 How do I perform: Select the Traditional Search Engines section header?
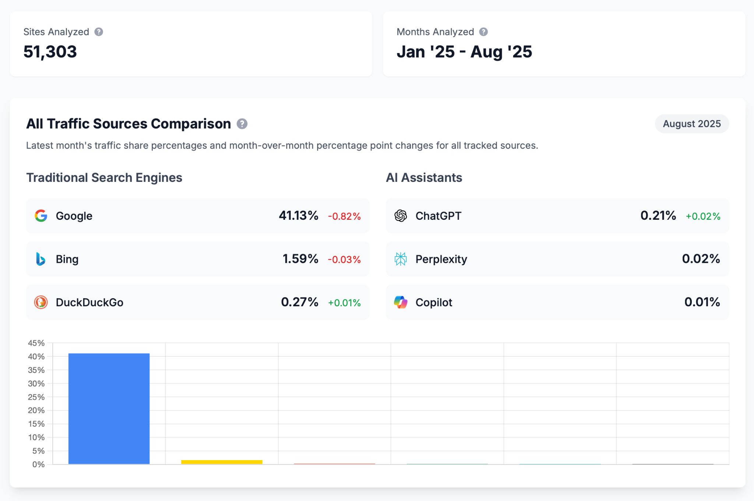click(104, 177)
